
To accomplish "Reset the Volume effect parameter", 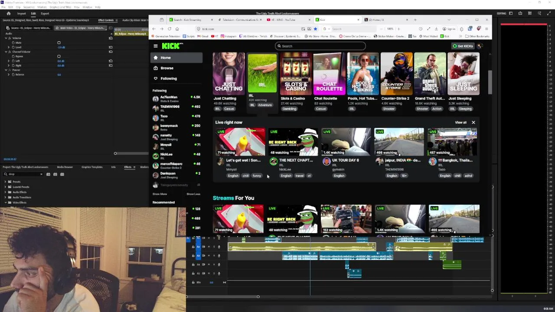I will 111,38.
